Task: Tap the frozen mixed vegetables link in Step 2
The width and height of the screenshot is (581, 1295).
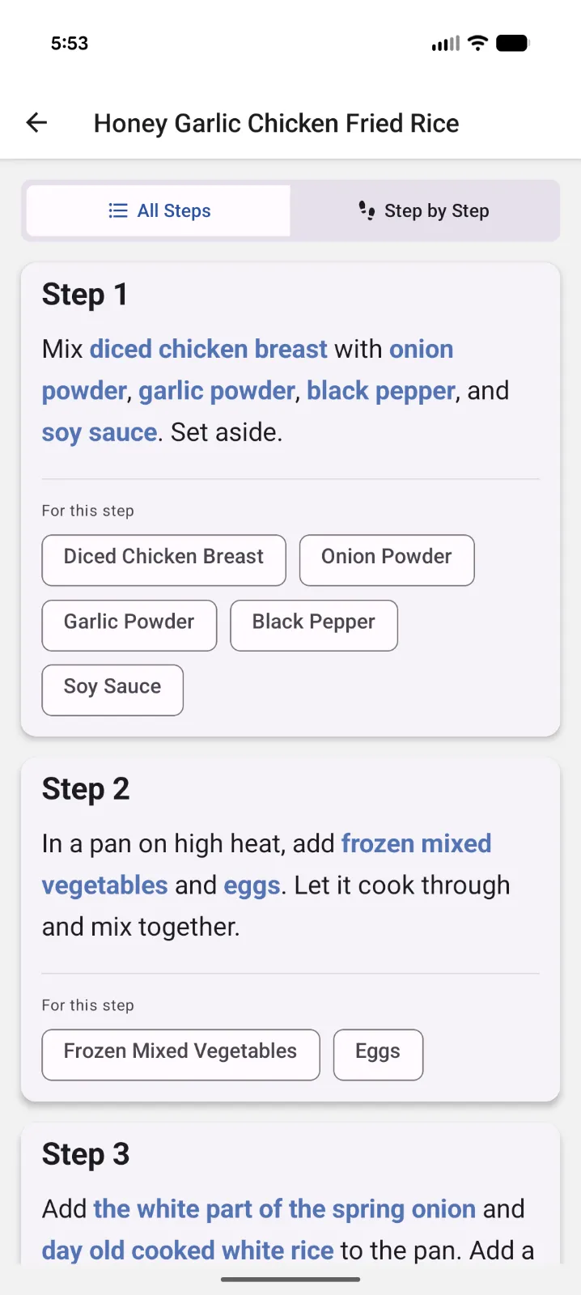Action: point(417,843)
